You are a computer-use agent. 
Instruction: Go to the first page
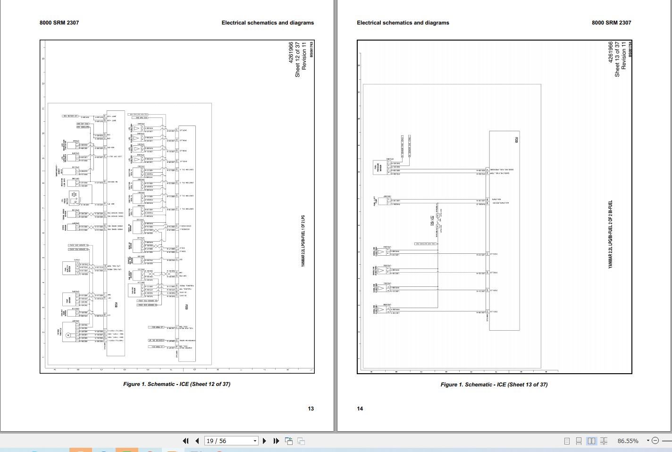pos(185,441)
